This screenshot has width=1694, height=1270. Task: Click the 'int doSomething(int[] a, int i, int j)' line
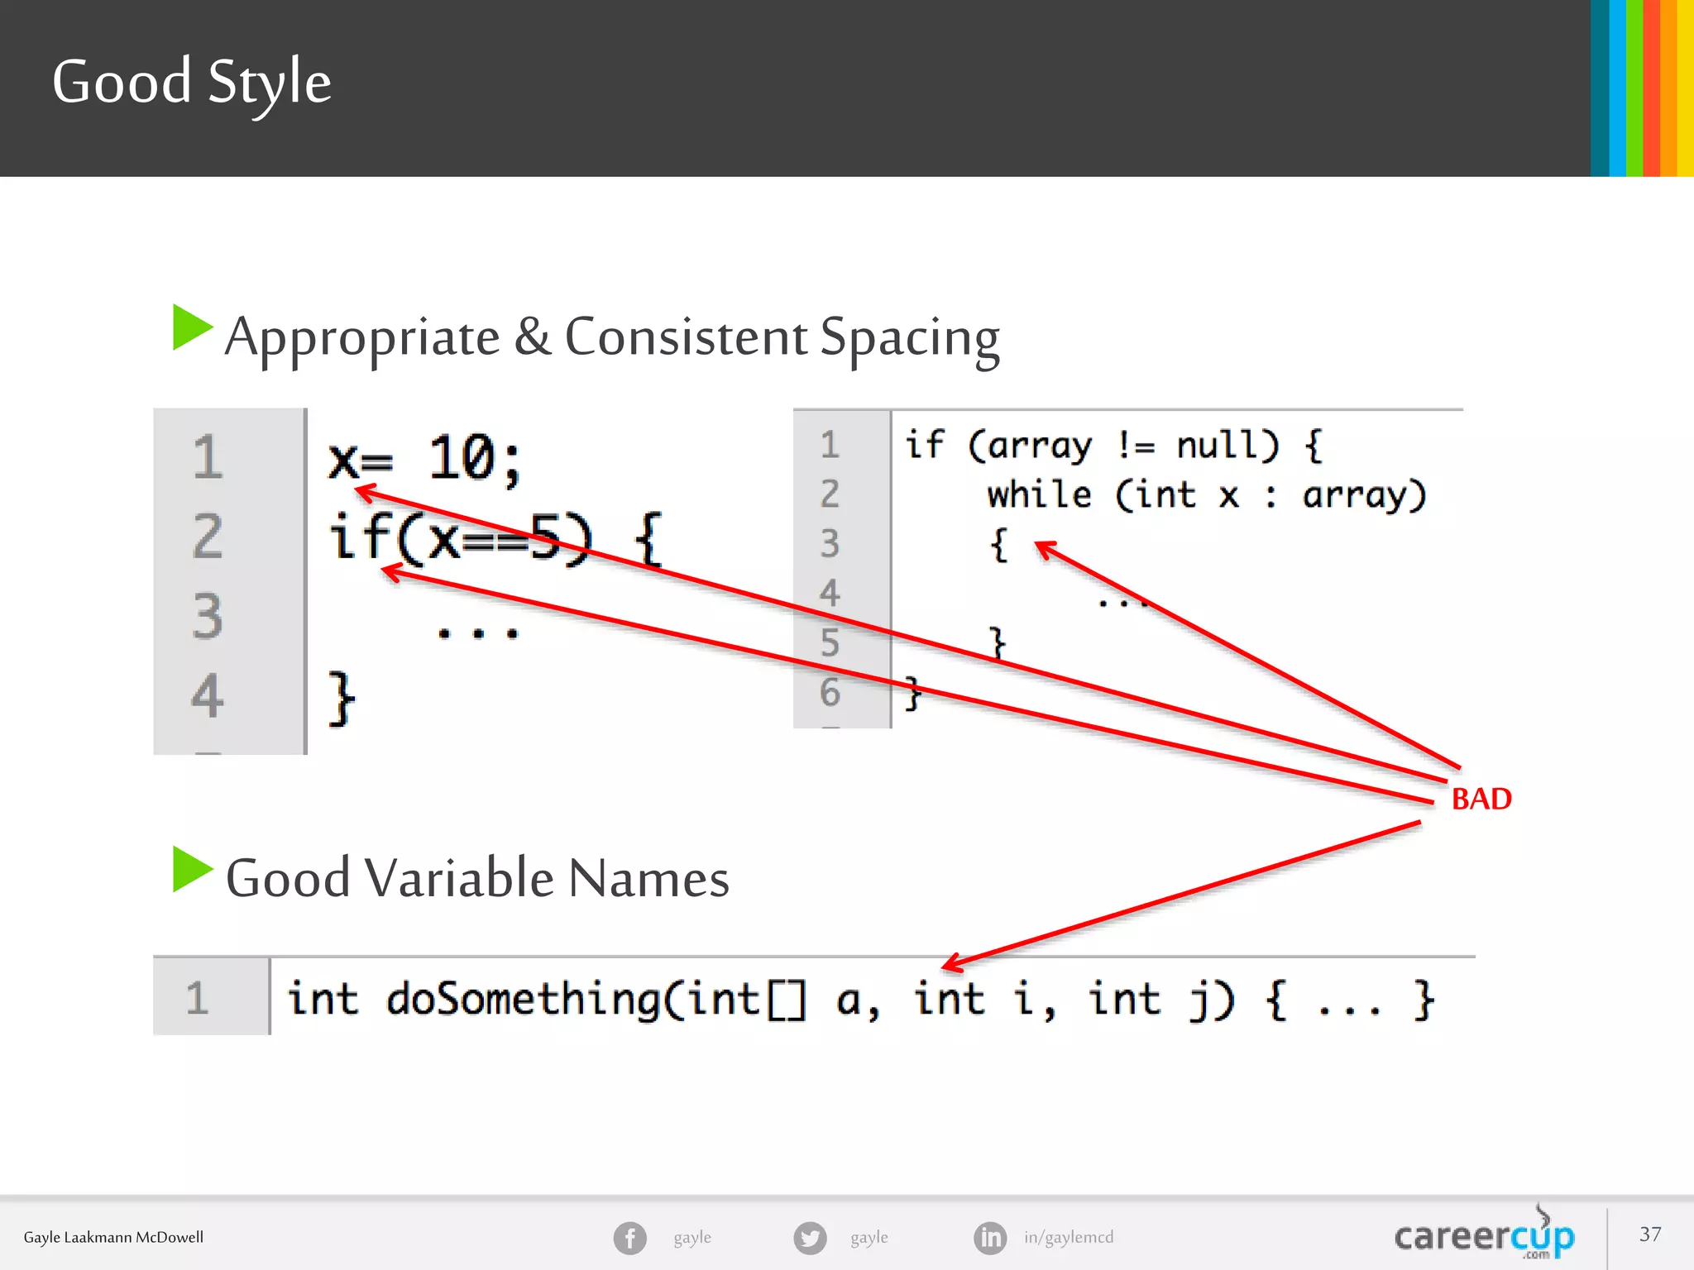click(860, 1000)
